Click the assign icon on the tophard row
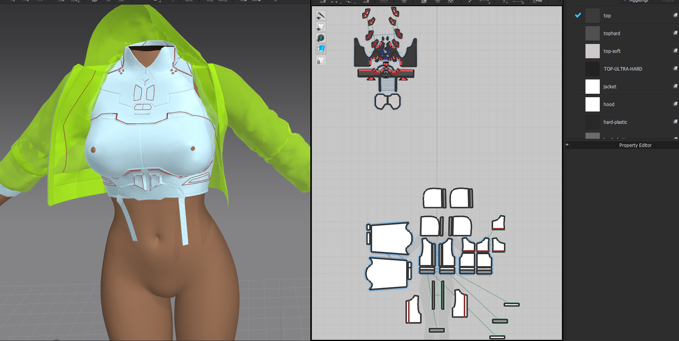679x341 pixels. pyautogui.click(x=675, y=33)
